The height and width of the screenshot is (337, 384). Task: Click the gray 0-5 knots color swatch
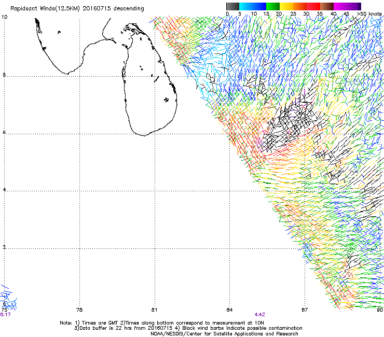(232, 6)
